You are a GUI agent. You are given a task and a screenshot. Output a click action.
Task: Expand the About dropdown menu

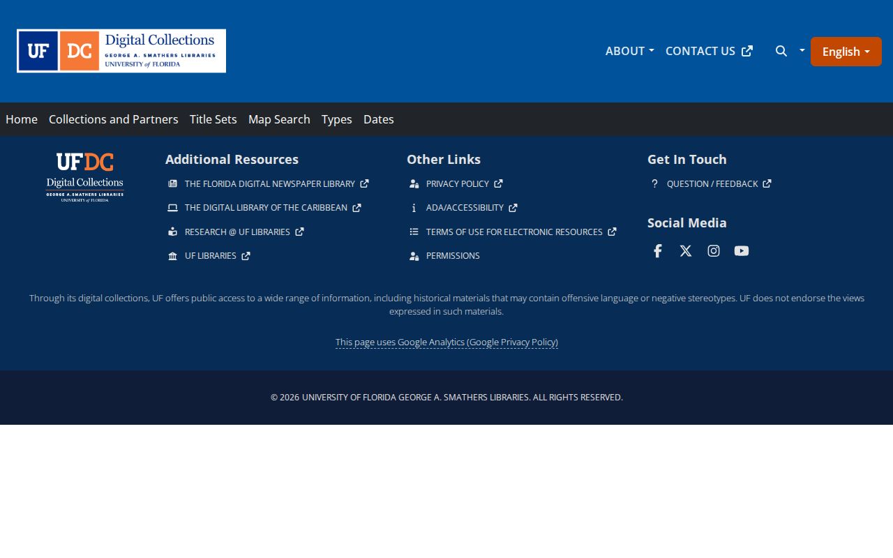tap(629, 51)
